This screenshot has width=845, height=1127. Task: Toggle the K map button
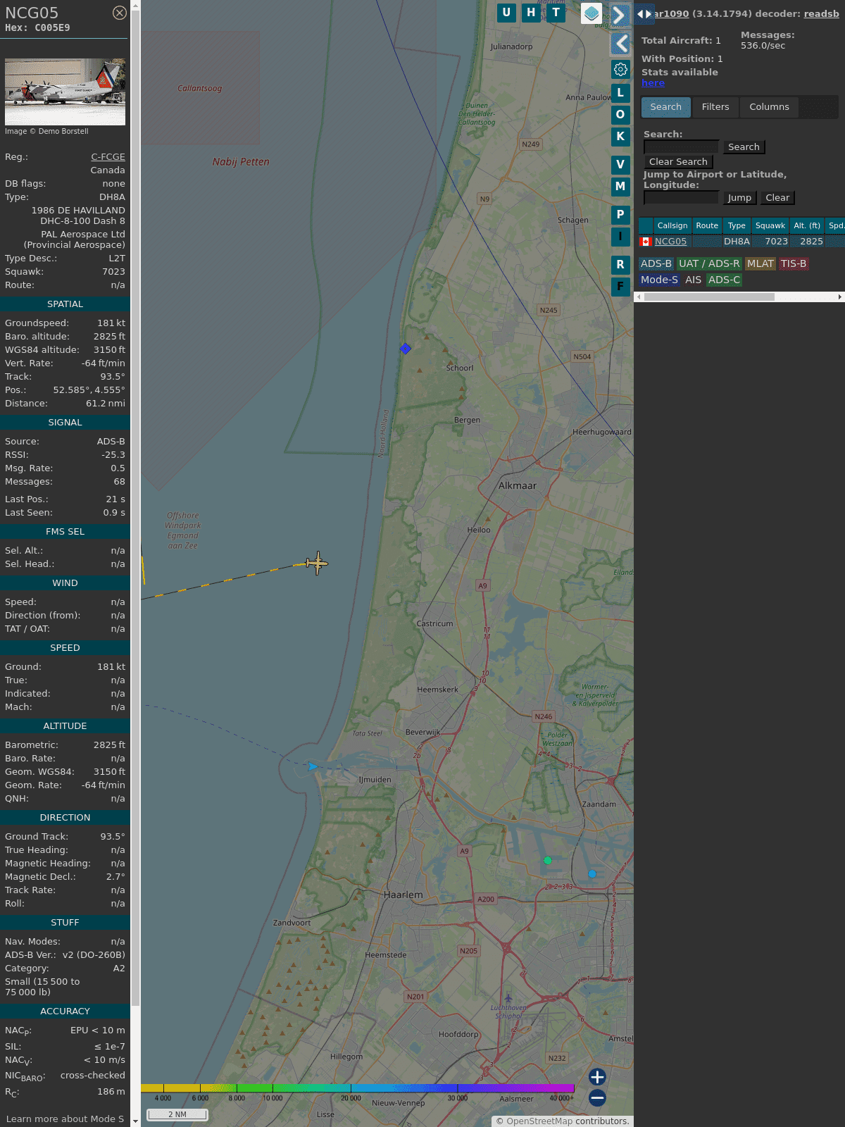click(620, 137)
